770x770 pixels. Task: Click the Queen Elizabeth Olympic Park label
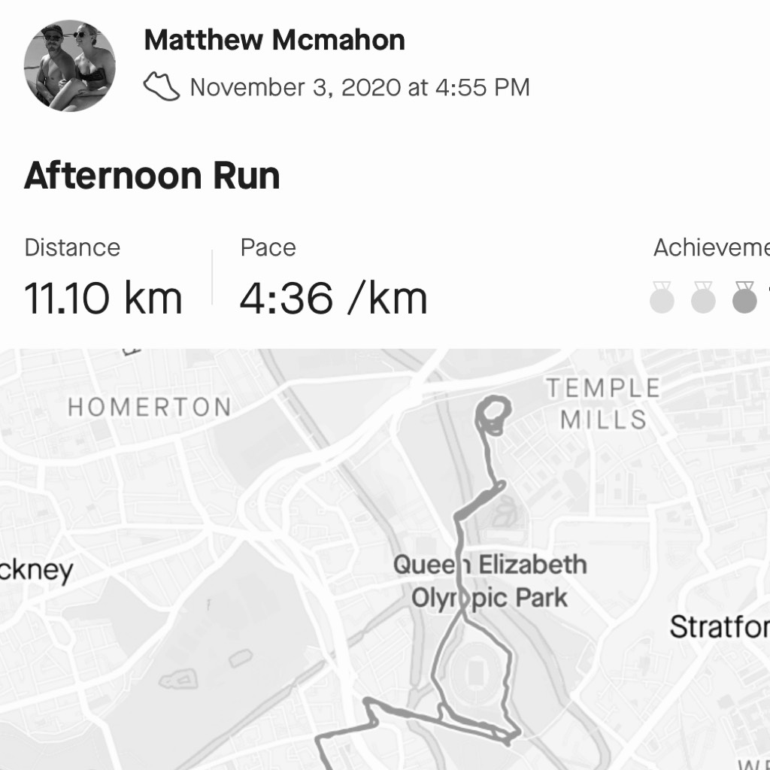click(x=490, y=581)
